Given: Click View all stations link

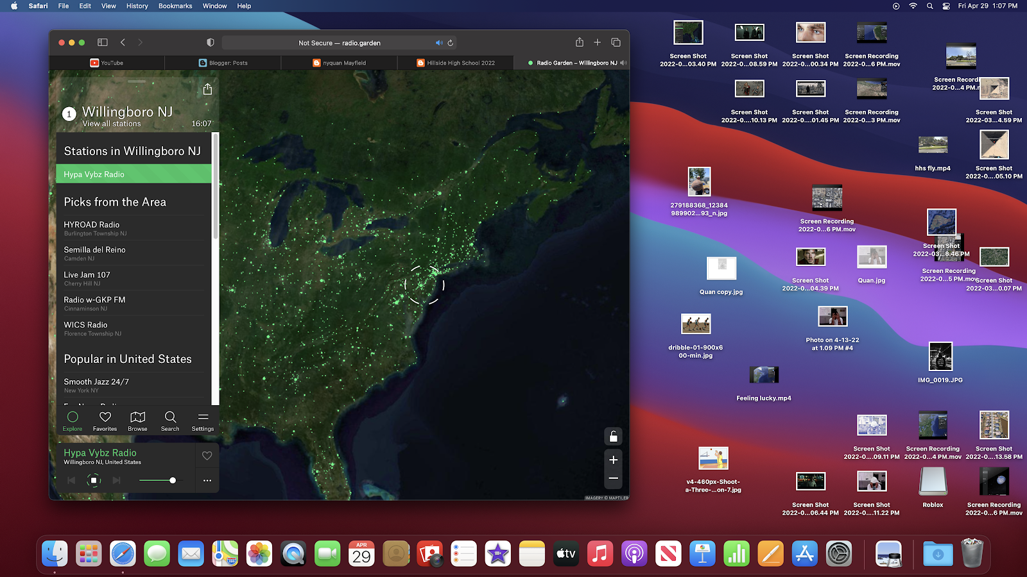Looking at the screenshot, I should click(111, 124).
